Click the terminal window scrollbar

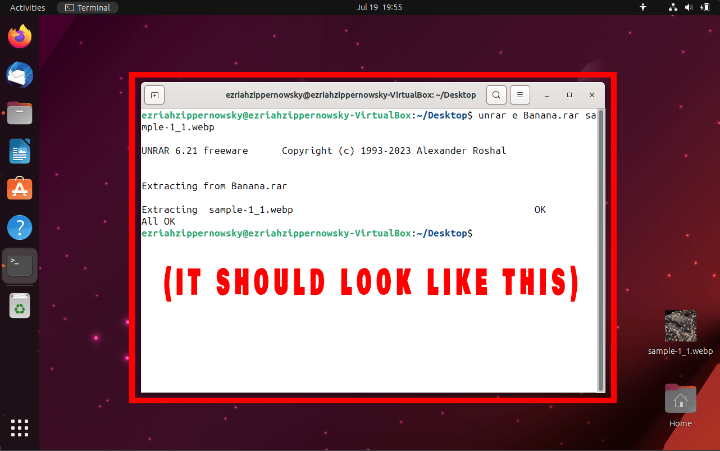coord(601,247)
